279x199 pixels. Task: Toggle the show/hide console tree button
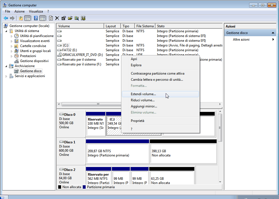[x=27, y=18]
